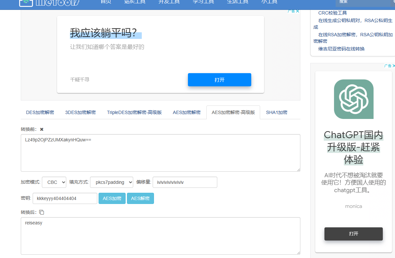Open the 加密模式 CBC dropdown

click(54, 182)
